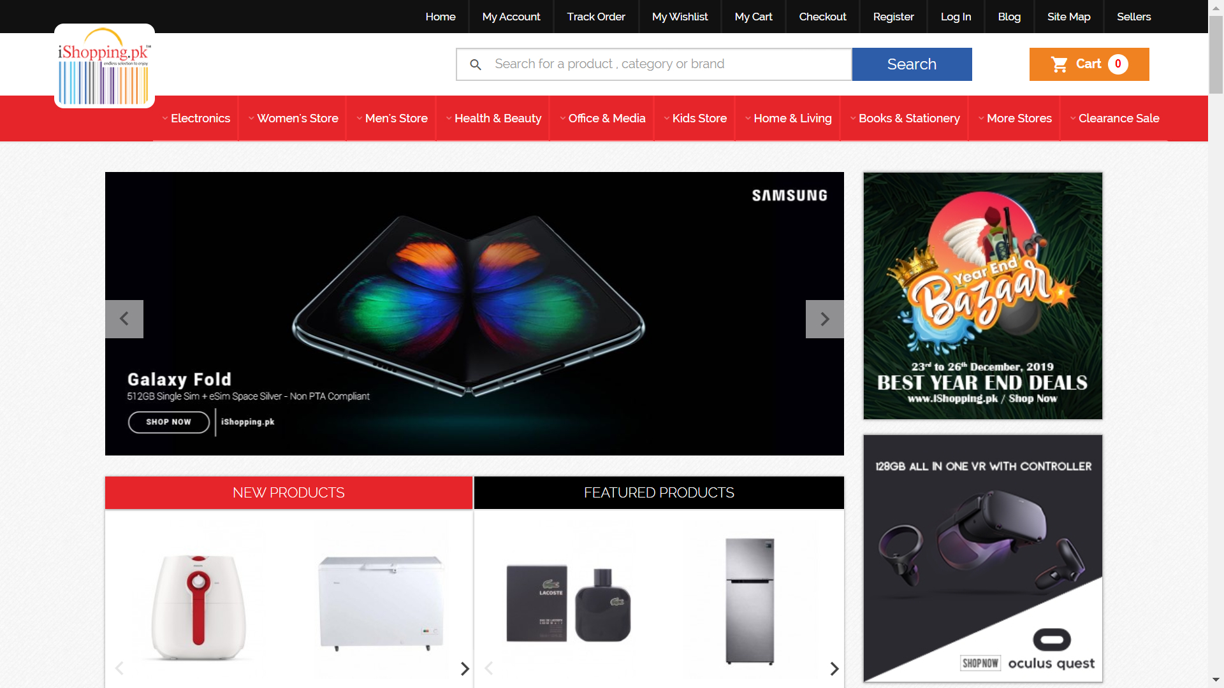
Task: Open the More Stores dropdown
Action: pyautogui.click(x=1014, y=118)
